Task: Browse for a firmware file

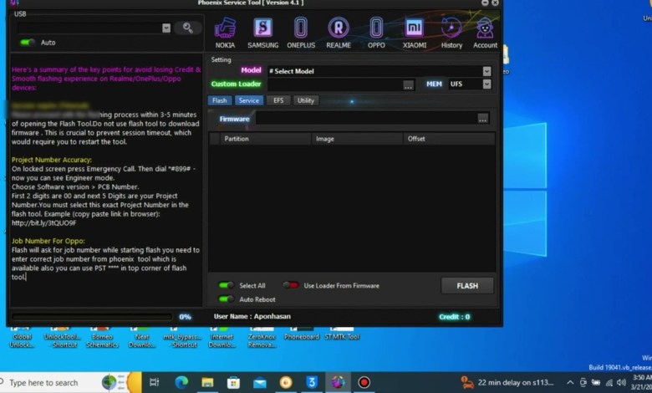Action: 483,119
